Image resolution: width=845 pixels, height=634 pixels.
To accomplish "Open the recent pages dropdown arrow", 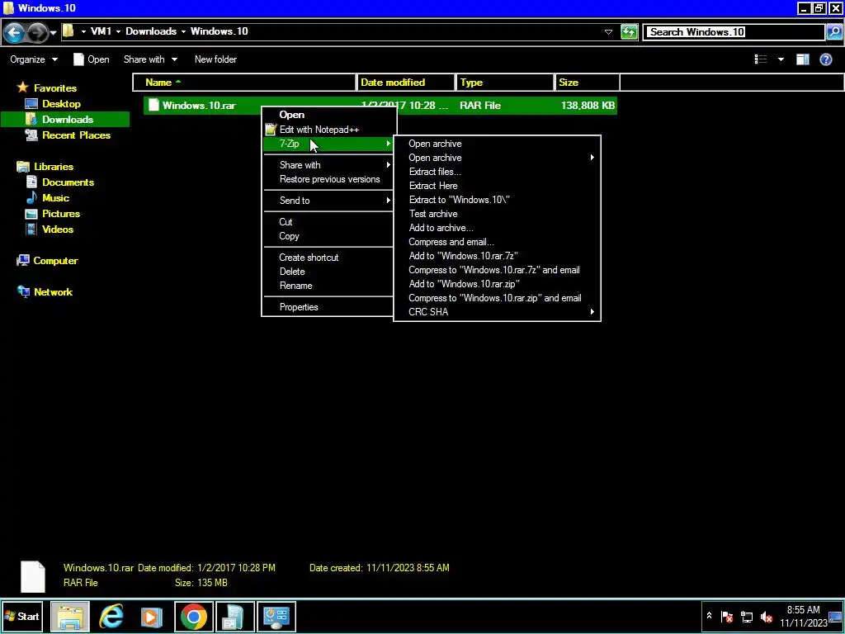I will (53, 33).
